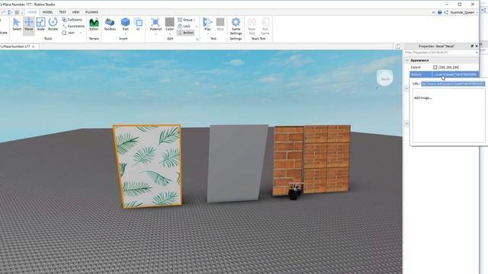
Task: Close the Properties panel
Action: (477, 46)
